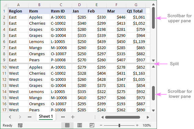Switch to Page Break Preview
The image size is (194, 129).
(92, 125)
